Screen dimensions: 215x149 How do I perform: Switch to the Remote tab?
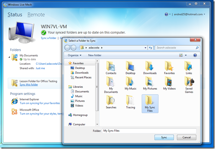click(36, 15)
